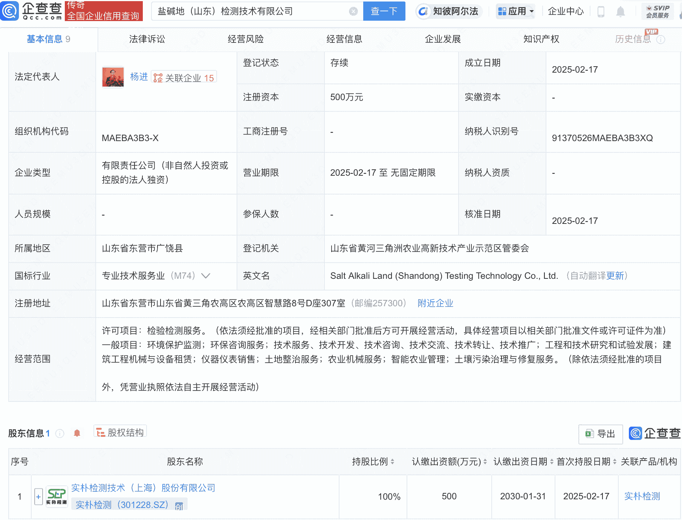Switch to the 法律诉讼 tab

(x=147, y=39)
